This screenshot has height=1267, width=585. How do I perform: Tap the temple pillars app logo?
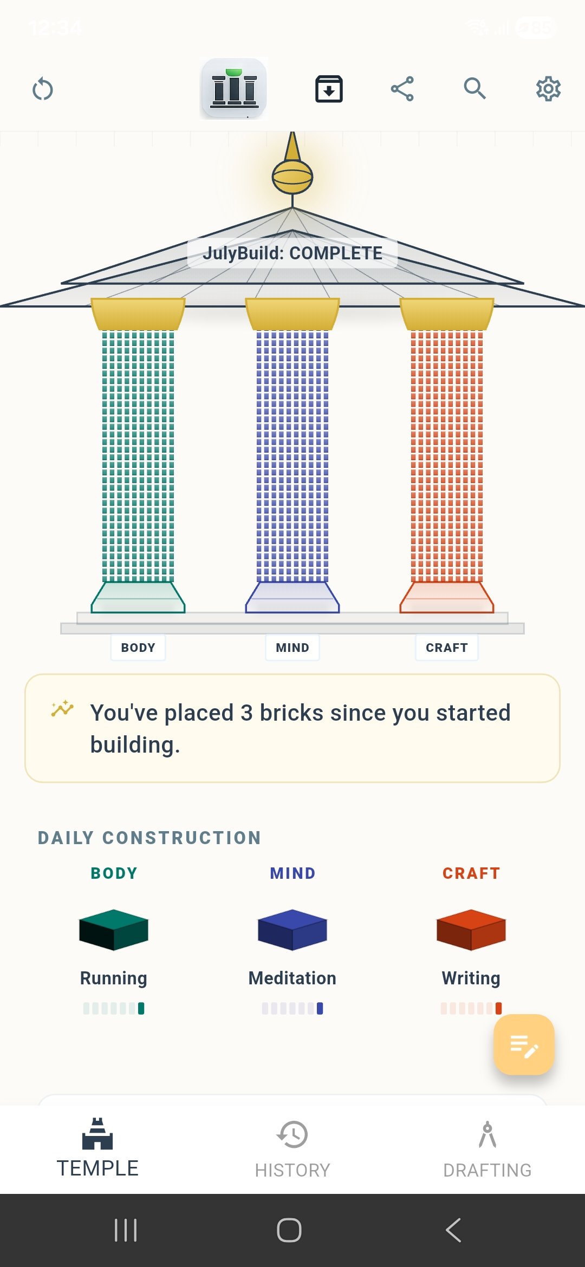(x=234, y=88)
